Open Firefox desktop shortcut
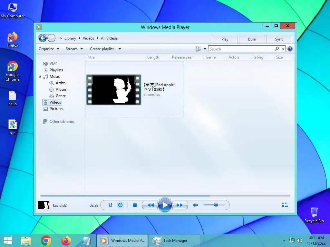This screenshot has height=247, width=330. (x=13, y=40)
